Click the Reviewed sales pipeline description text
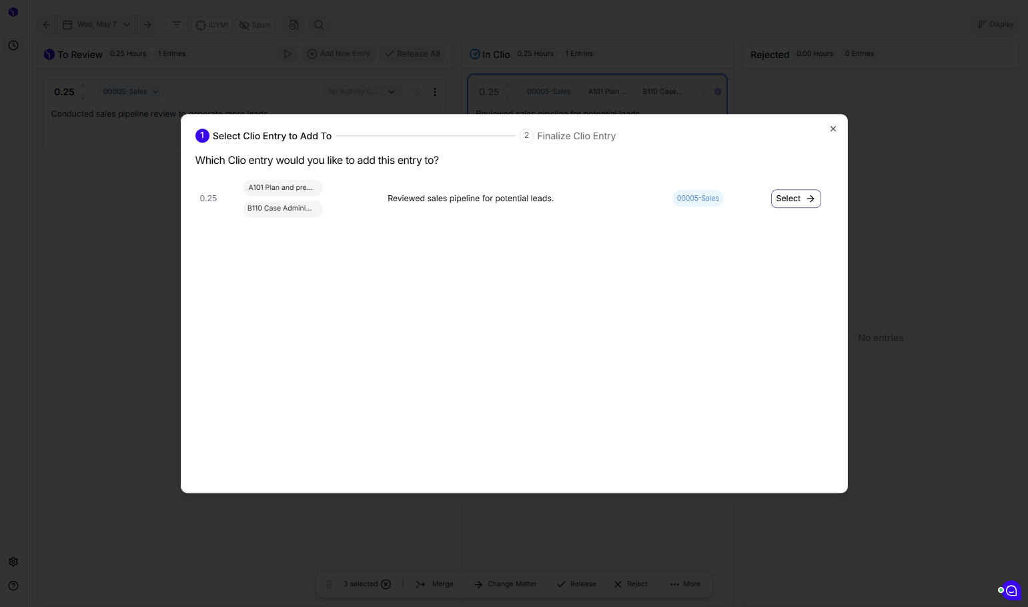Image resolution: width=1028 pixels, height=607 pixels. [470, 199]
